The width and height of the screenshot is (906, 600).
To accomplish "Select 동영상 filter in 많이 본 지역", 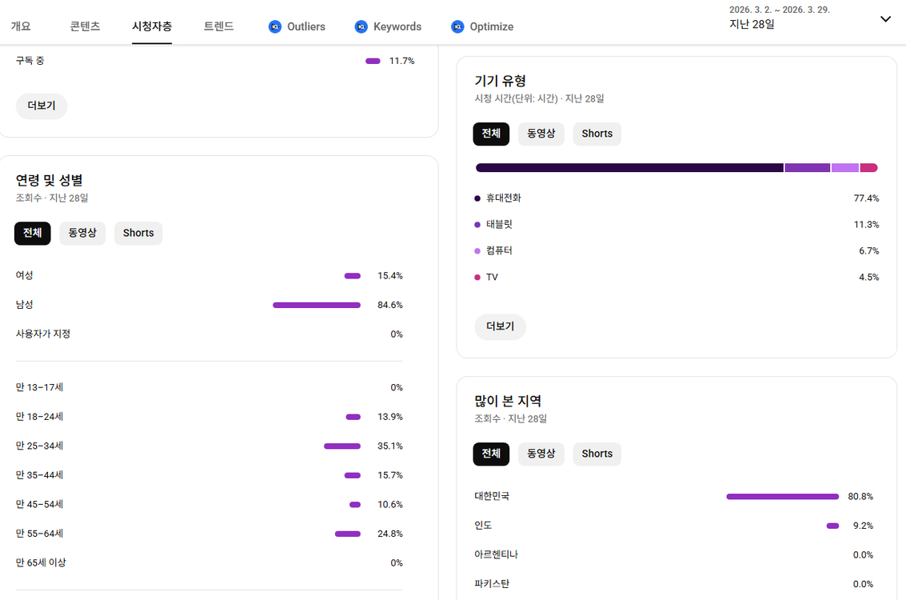I will tap(541, 454).
